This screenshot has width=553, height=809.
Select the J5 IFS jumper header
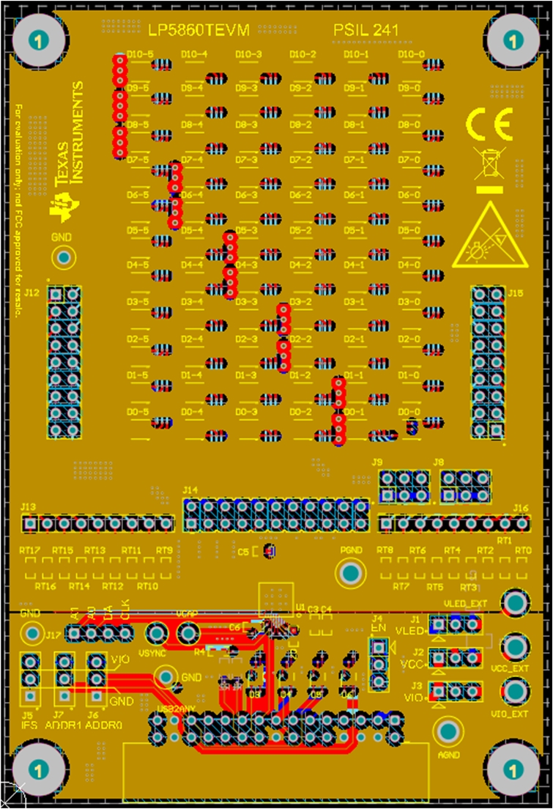click(x=30, y=678)
